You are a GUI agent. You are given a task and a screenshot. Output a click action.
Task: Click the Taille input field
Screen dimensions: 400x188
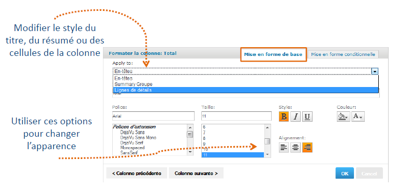coord(236,116)
